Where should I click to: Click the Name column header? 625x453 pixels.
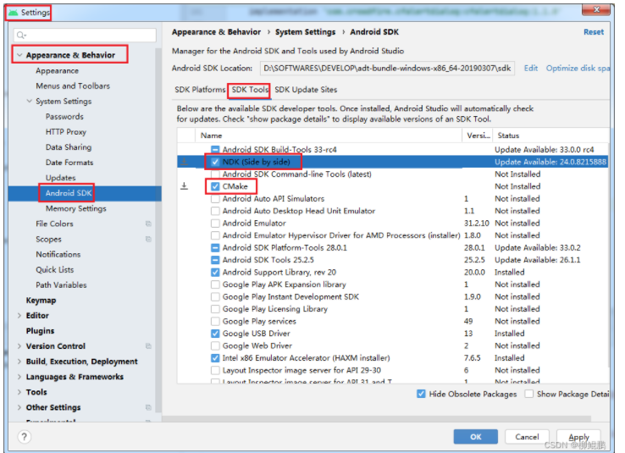pyautogui.click(x=329, y=135)
